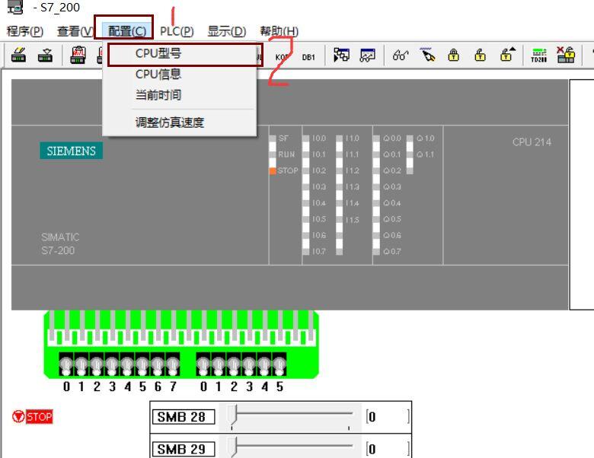Open the PLC(P) menu
The width and height of the screenshot is (594, 458).
coord(177,31)
